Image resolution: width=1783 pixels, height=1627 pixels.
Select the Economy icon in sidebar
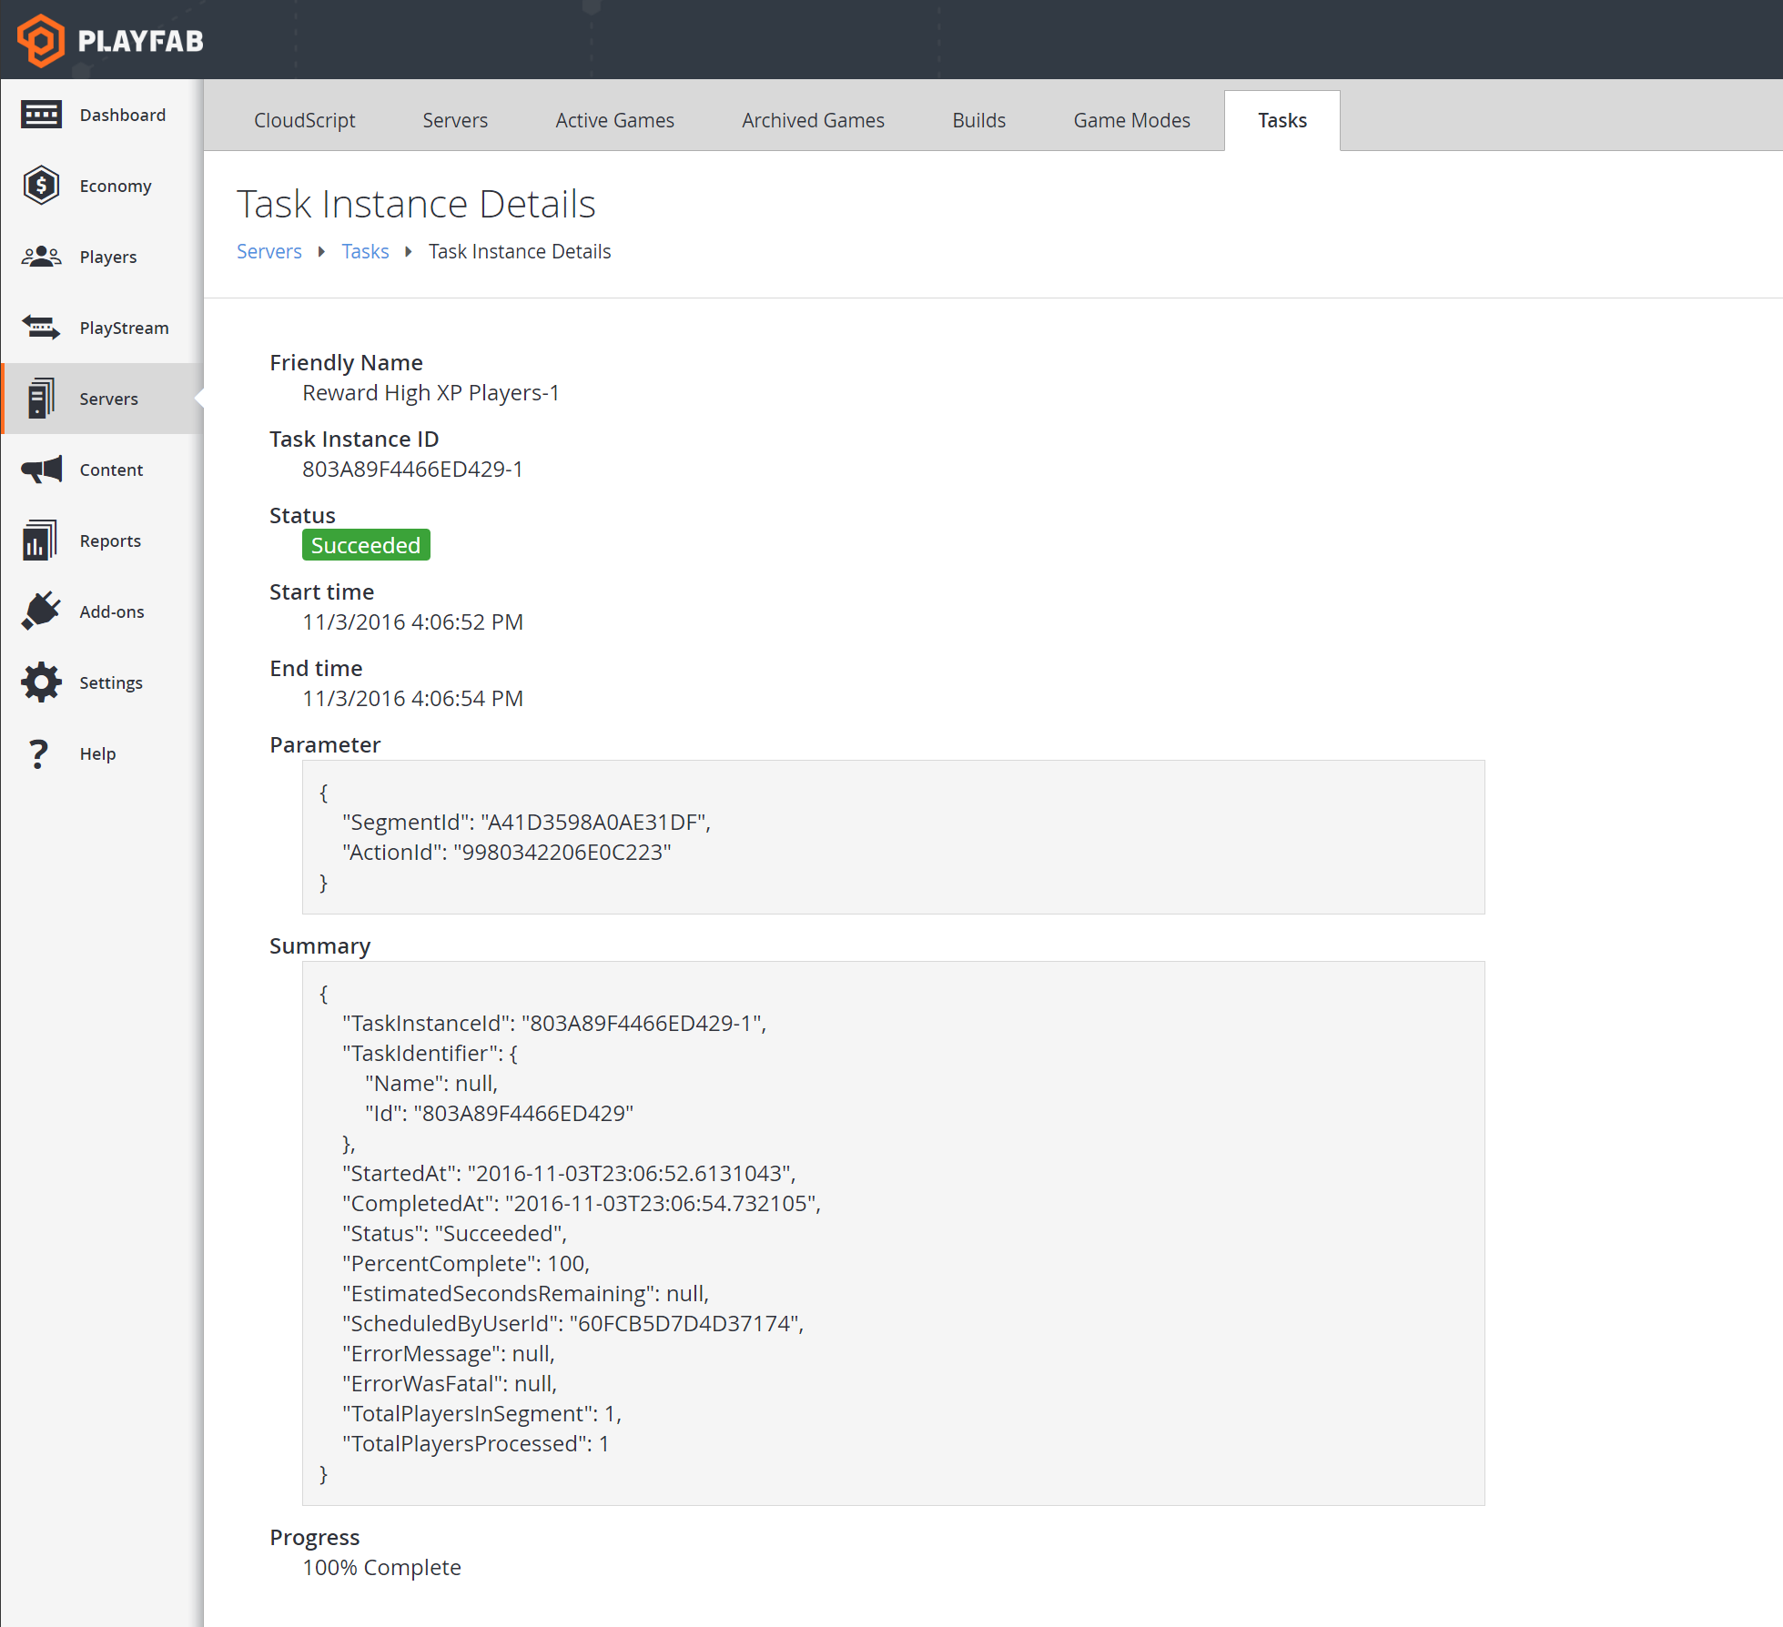pos(42,185)
